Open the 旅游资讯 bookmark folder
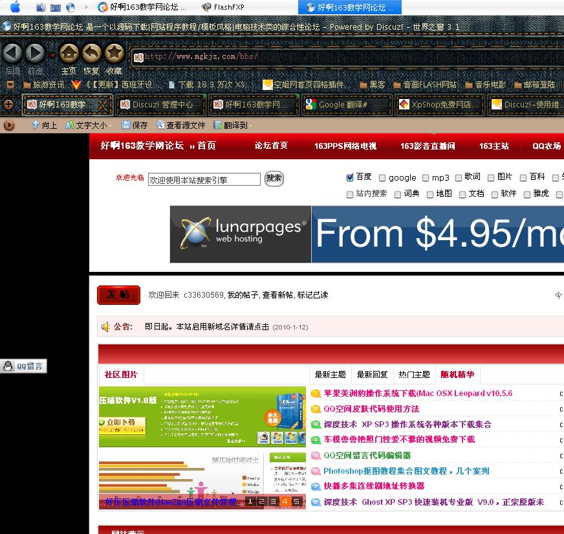564x534 pixels. (x=44, y=85)
